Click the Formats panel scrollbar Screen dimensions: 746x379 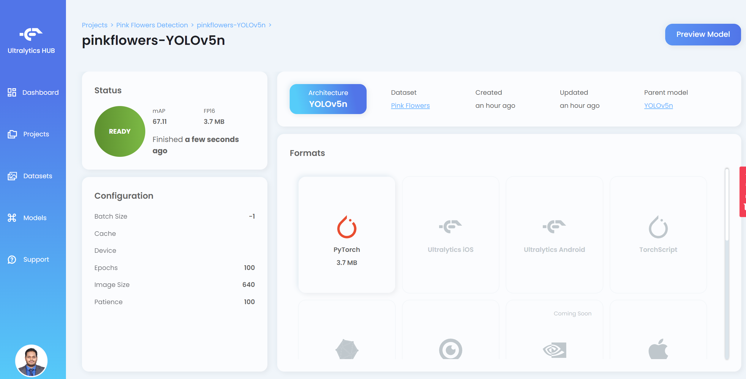click(727, 264)
